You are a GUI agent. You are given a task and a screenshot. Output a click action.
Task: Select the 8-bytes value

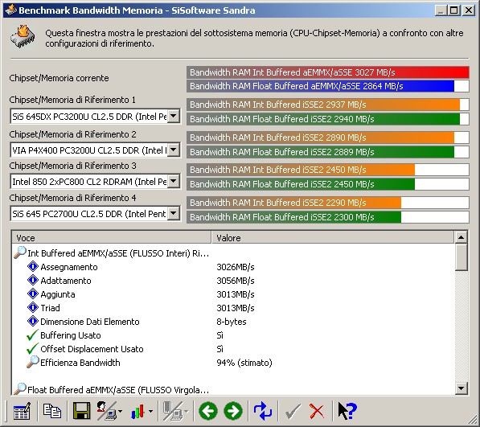click(231, 322)
